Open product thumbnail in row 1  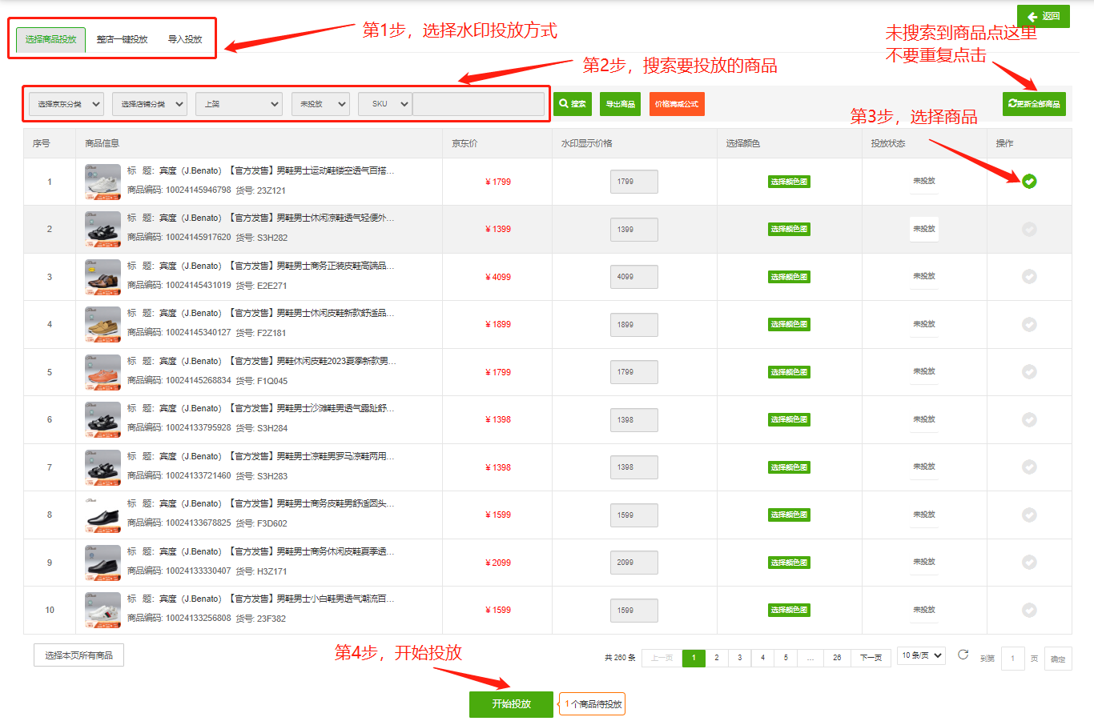[103, 182]
